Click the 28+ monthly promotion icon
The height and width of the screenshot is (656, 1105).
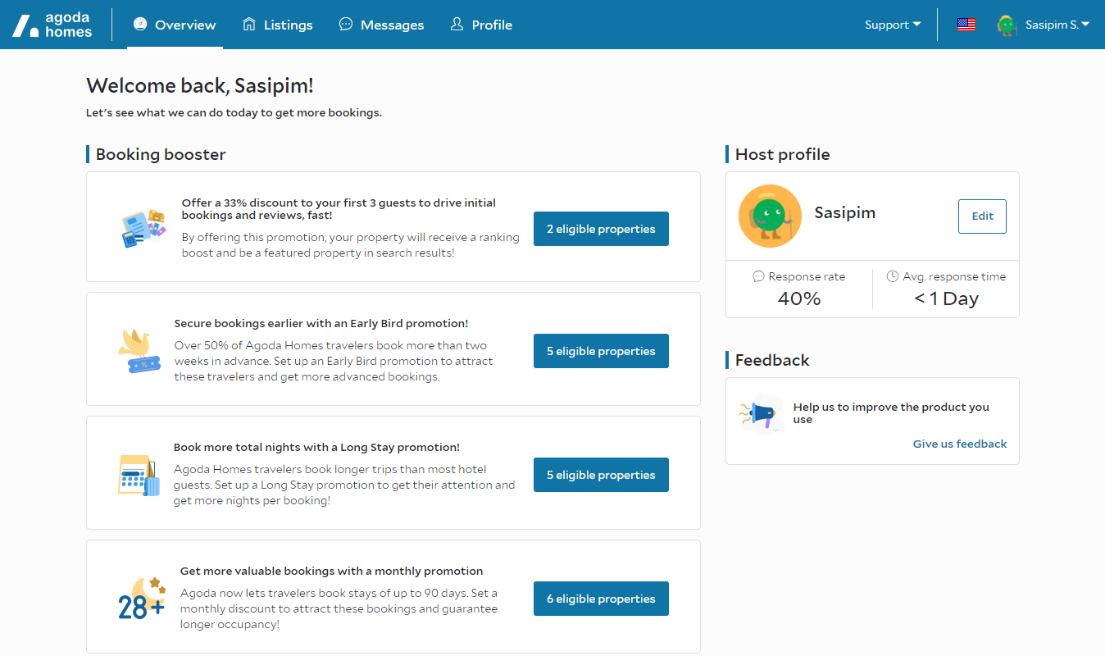(142, 599)
